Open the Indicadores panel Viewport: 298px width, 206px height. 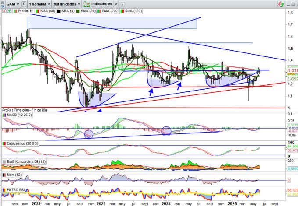(x=102, y=4)
